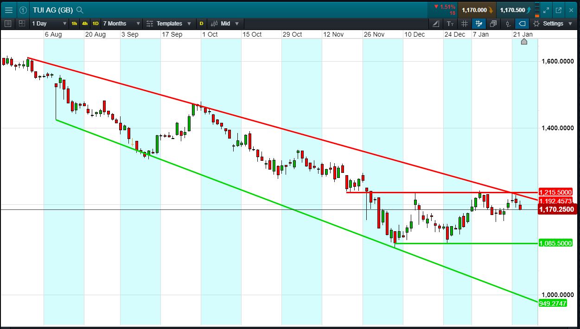Switch to the 1D quick interval
580x329 pixels.
(96, 24)
